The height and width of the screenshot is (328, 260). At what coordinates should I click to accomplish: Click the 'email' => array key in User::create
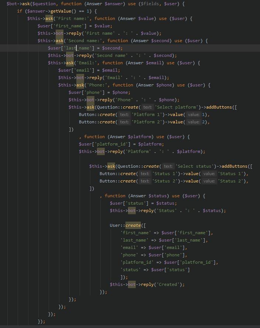[129, 247]
